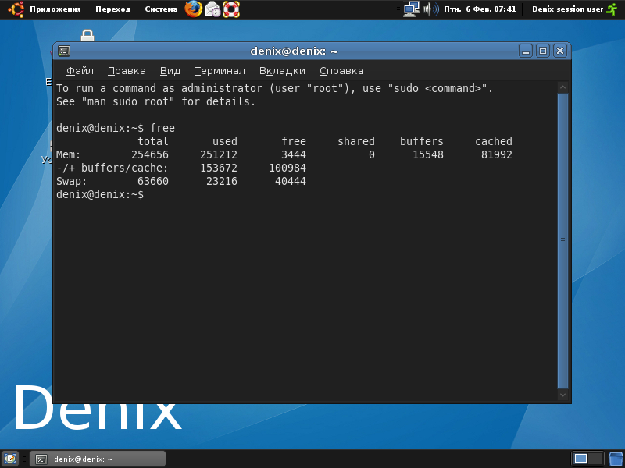Click the Swap total value 63660
Viewport: 625px width, 468px height.
click(153, 181)
